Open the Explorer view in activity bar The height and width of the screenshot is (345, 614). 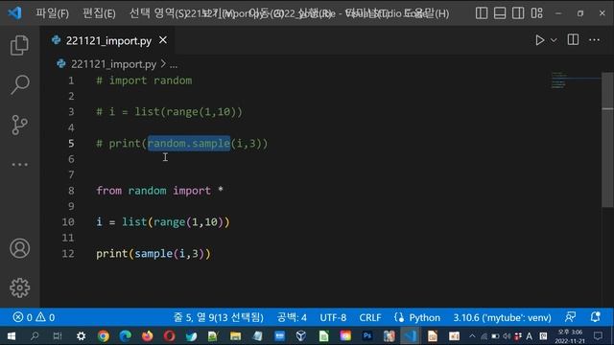[x=19, y=45]
